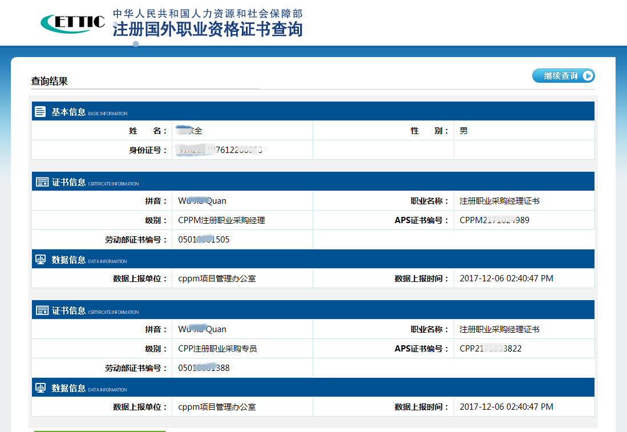
Task: Click the second 证书信息 section card icon
Action: coord(42,310)
